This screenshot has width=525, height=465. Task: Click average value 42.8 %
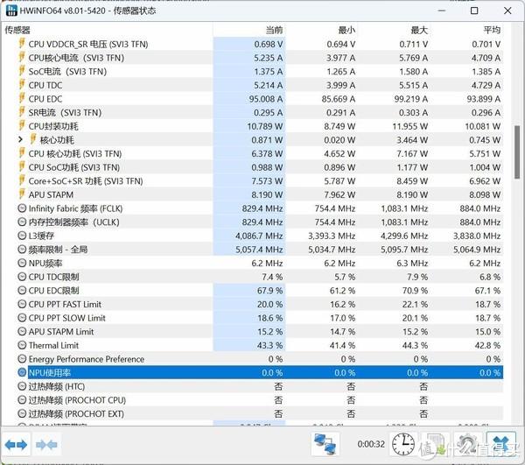coord(487,345)
